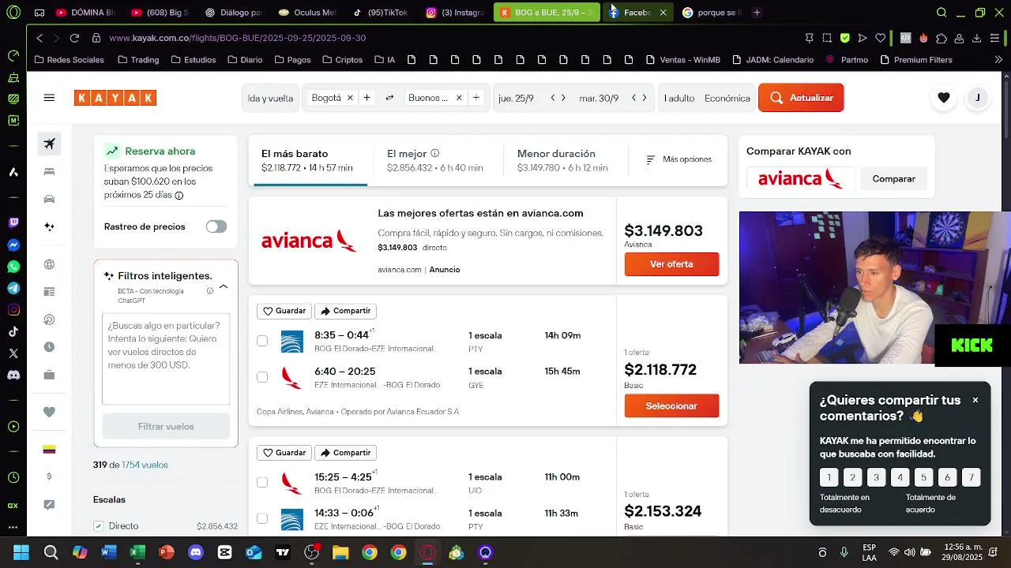
Task: Click Compartir on the 15:25 – 4:25 result
Action: [x=345, y=453]
